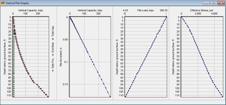
Task: Click the 0.05 pile movement tick label
Action: coord(66,40)
